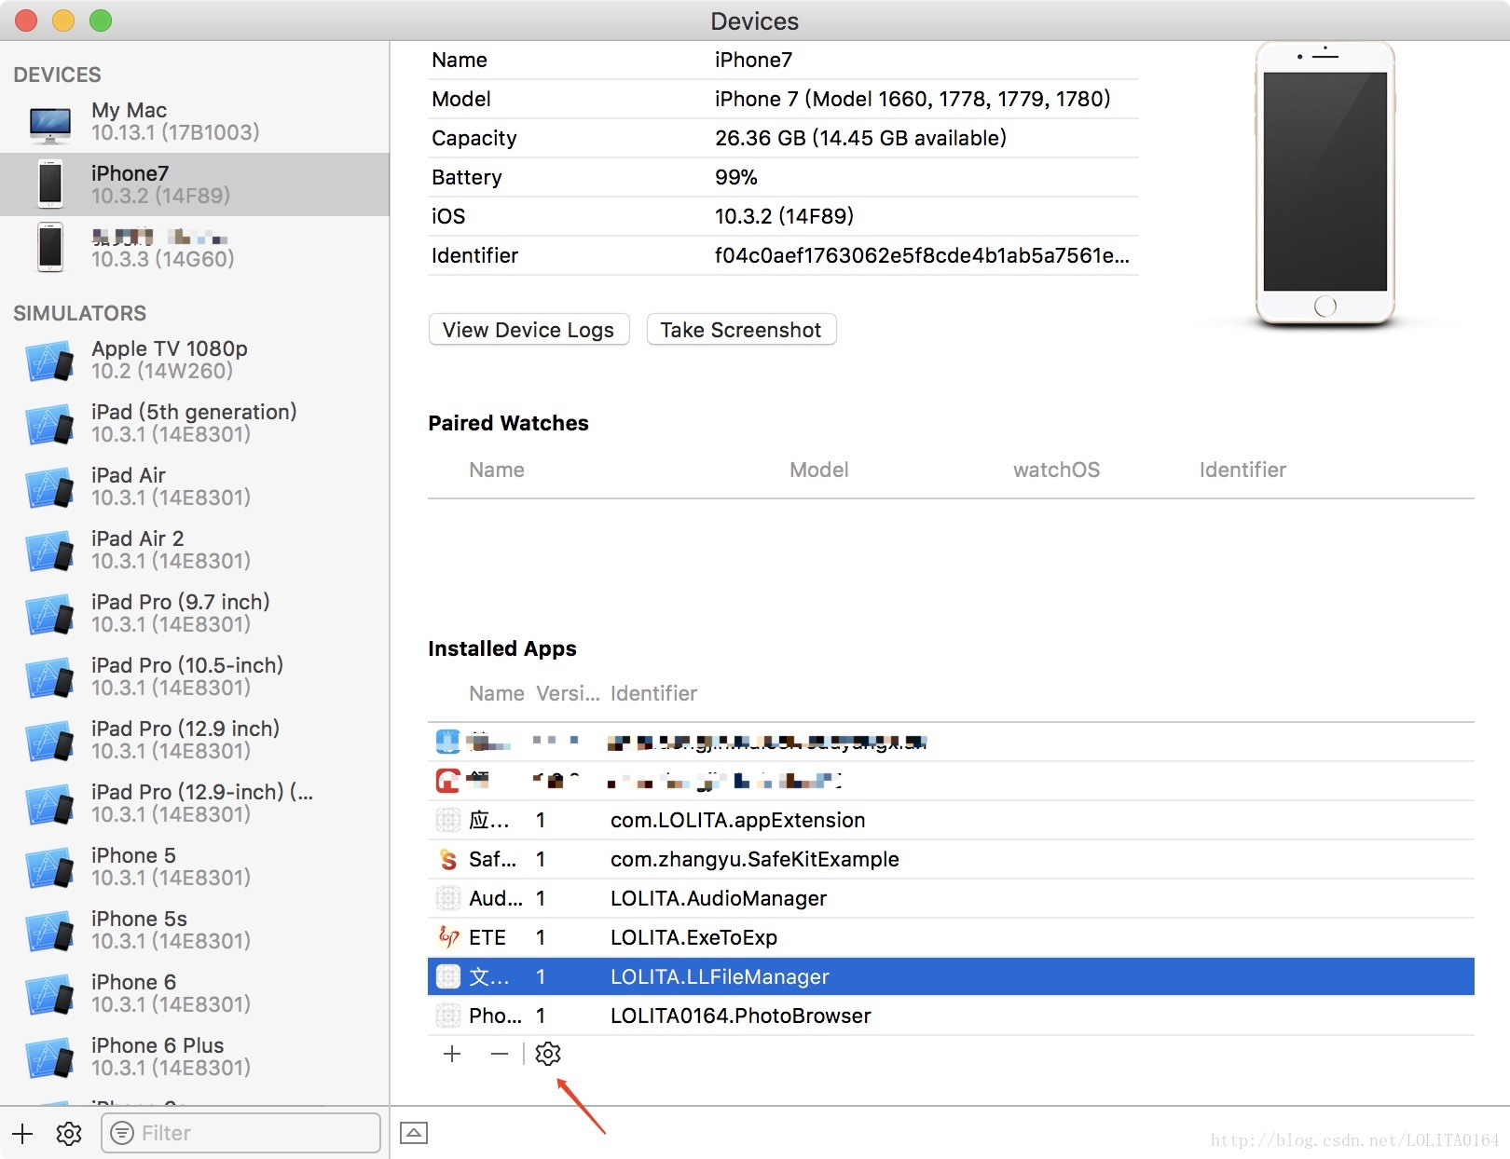Click the Filter search field
The image size is (1510, 1159).
240,1133
